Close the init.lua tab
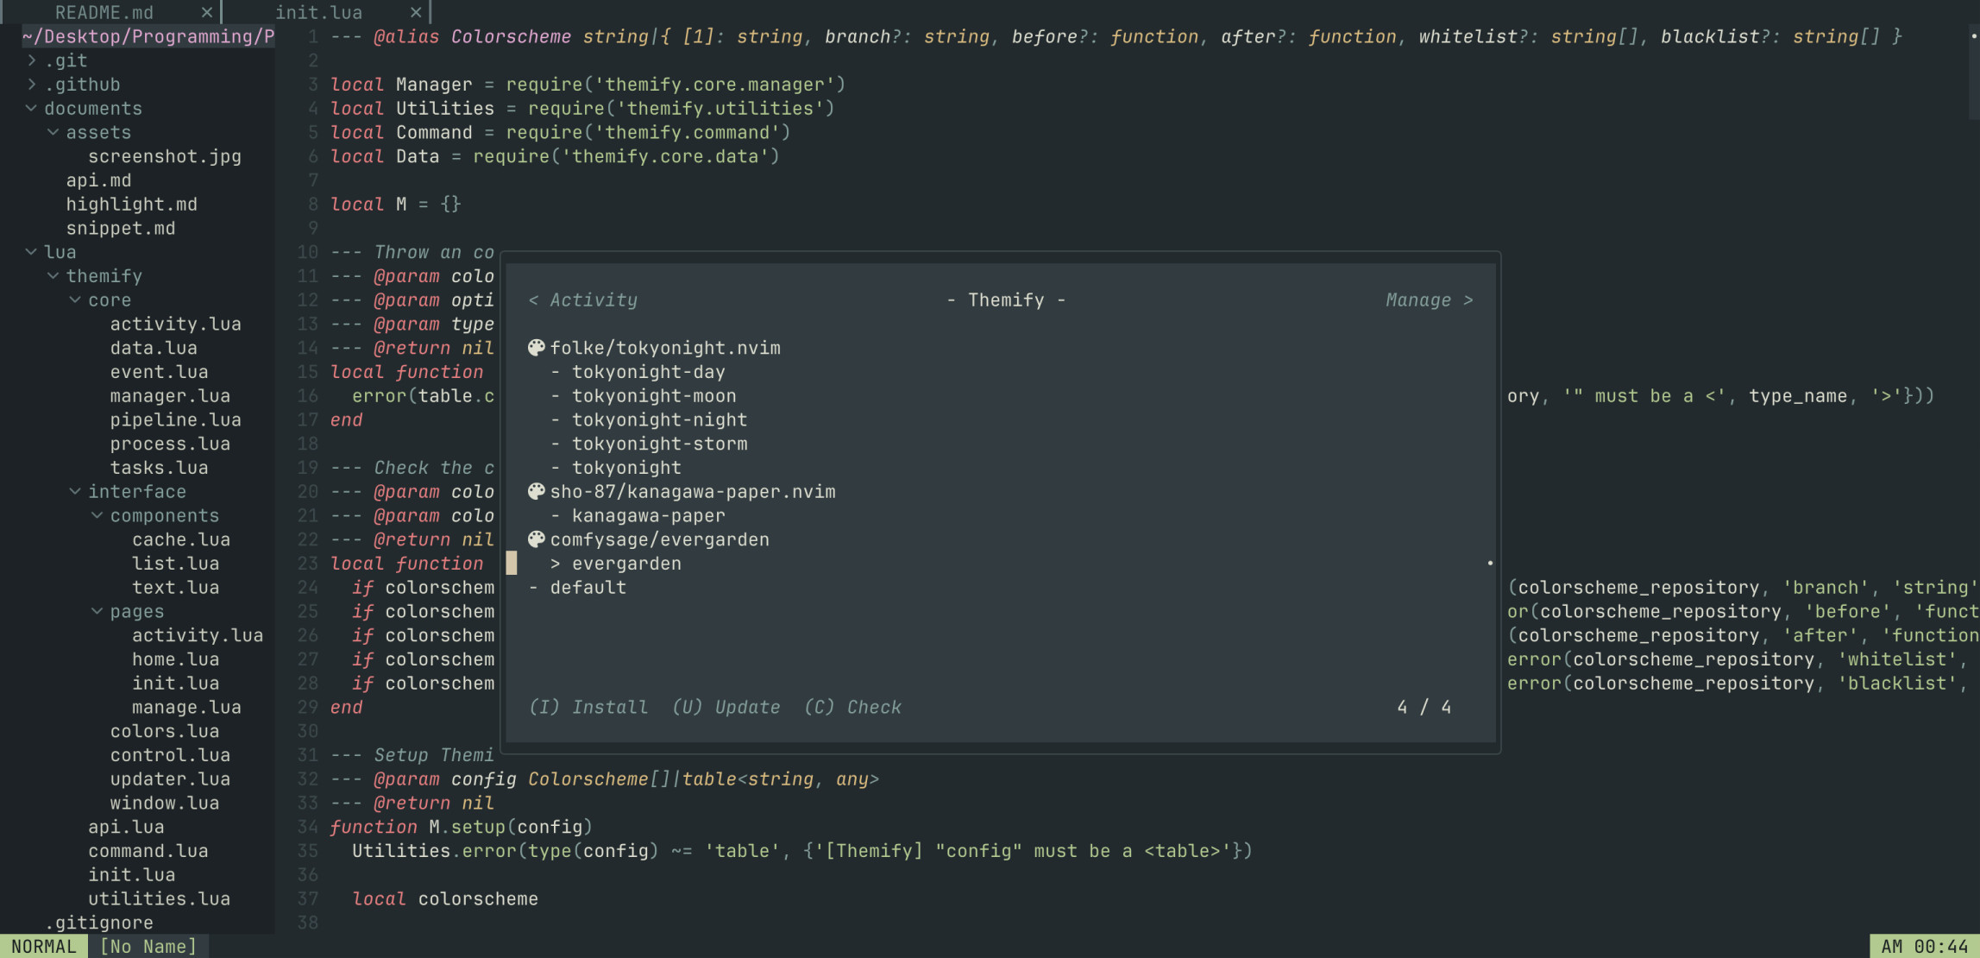Viewport: 1980px width, 958px height. (x=416, y=12)
